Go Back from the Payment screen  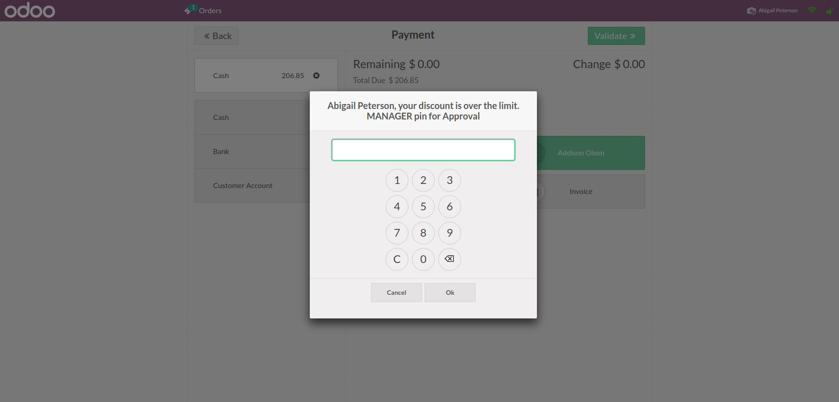coord(216,36)
